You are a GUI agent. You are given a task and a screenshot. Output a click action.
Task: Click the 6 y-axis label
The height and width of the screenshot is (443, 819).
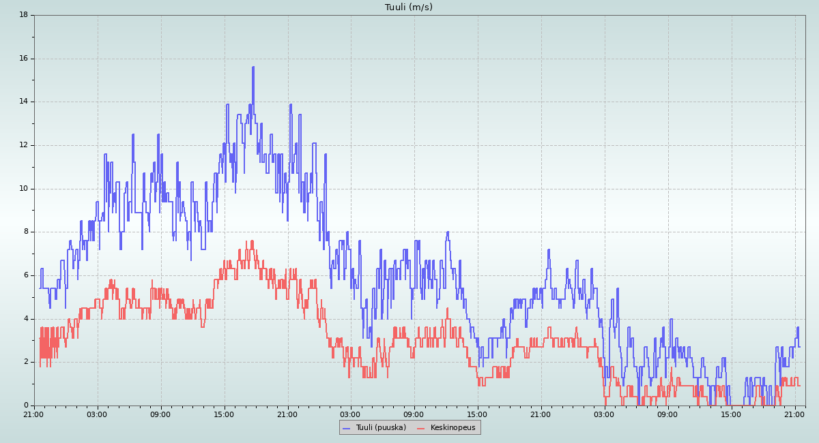(25, 275)
